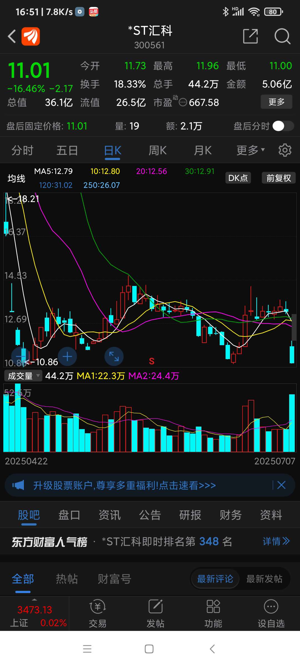Tap the share icon in header
Screen dimensions: 300x667
pyautogui.click(x=251, y=36)
